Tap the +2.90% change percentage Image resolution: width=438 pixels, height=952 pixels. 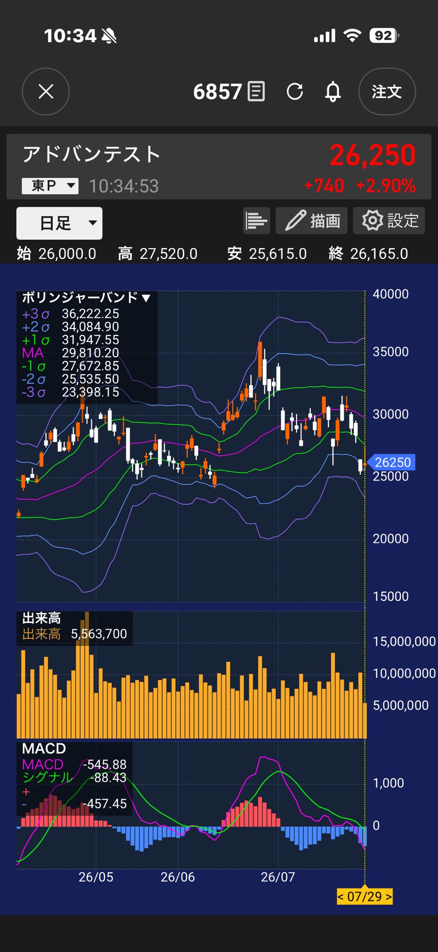click(386, 186)
